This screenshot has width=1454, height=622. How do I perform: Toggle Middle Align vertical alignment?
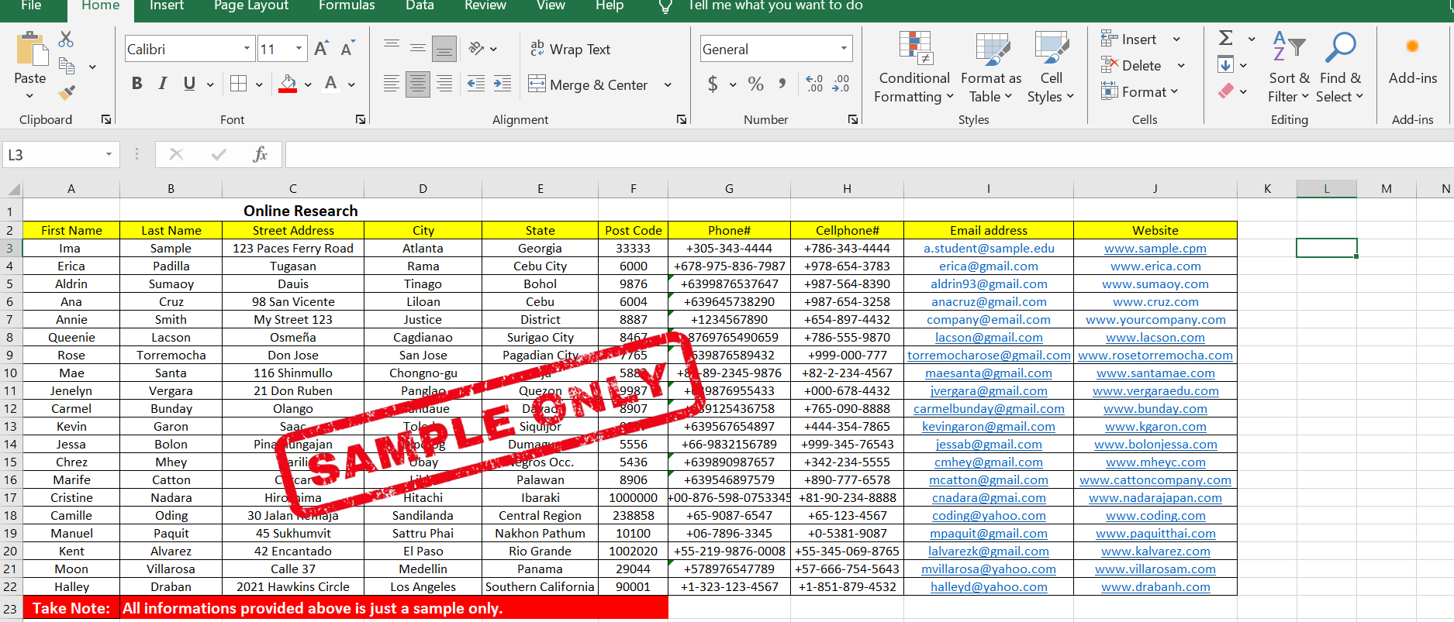[x=418, y=49]
